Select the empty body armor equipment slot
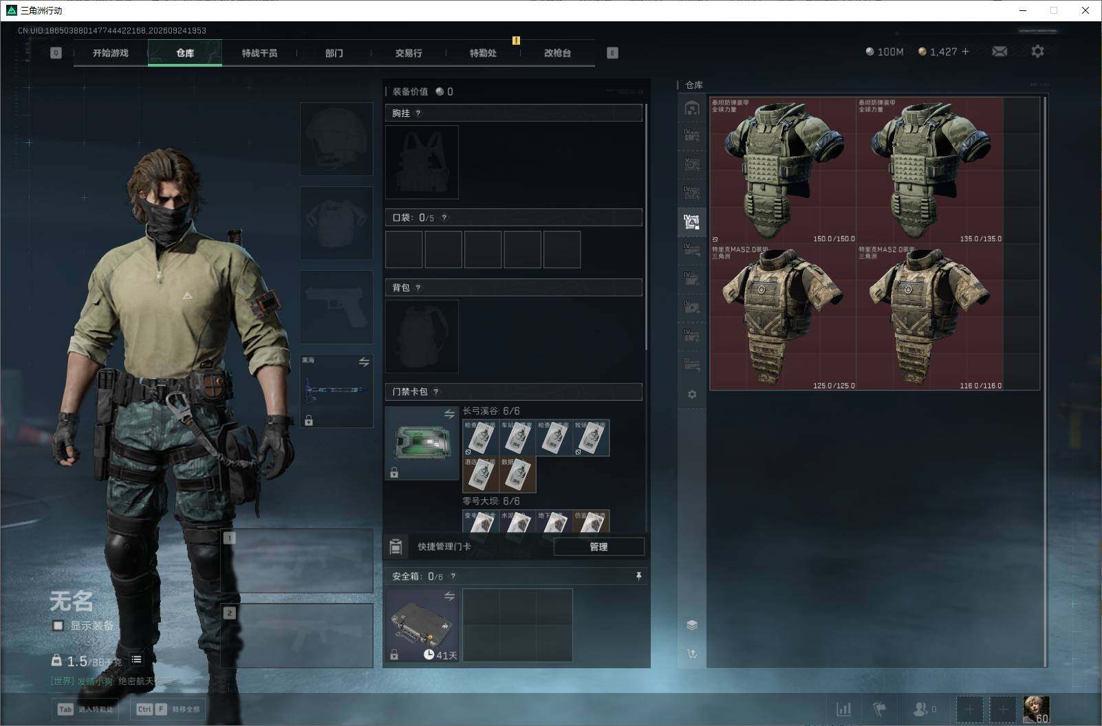1102x726 pixels. (336, 223)
